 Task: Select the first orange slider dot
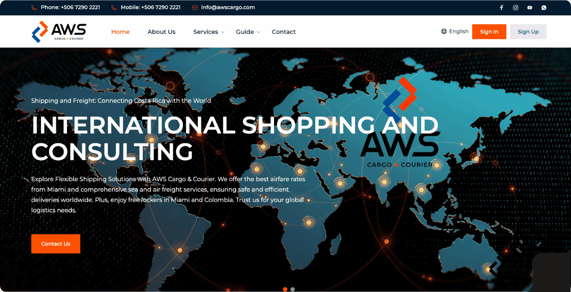click(285, 289)
